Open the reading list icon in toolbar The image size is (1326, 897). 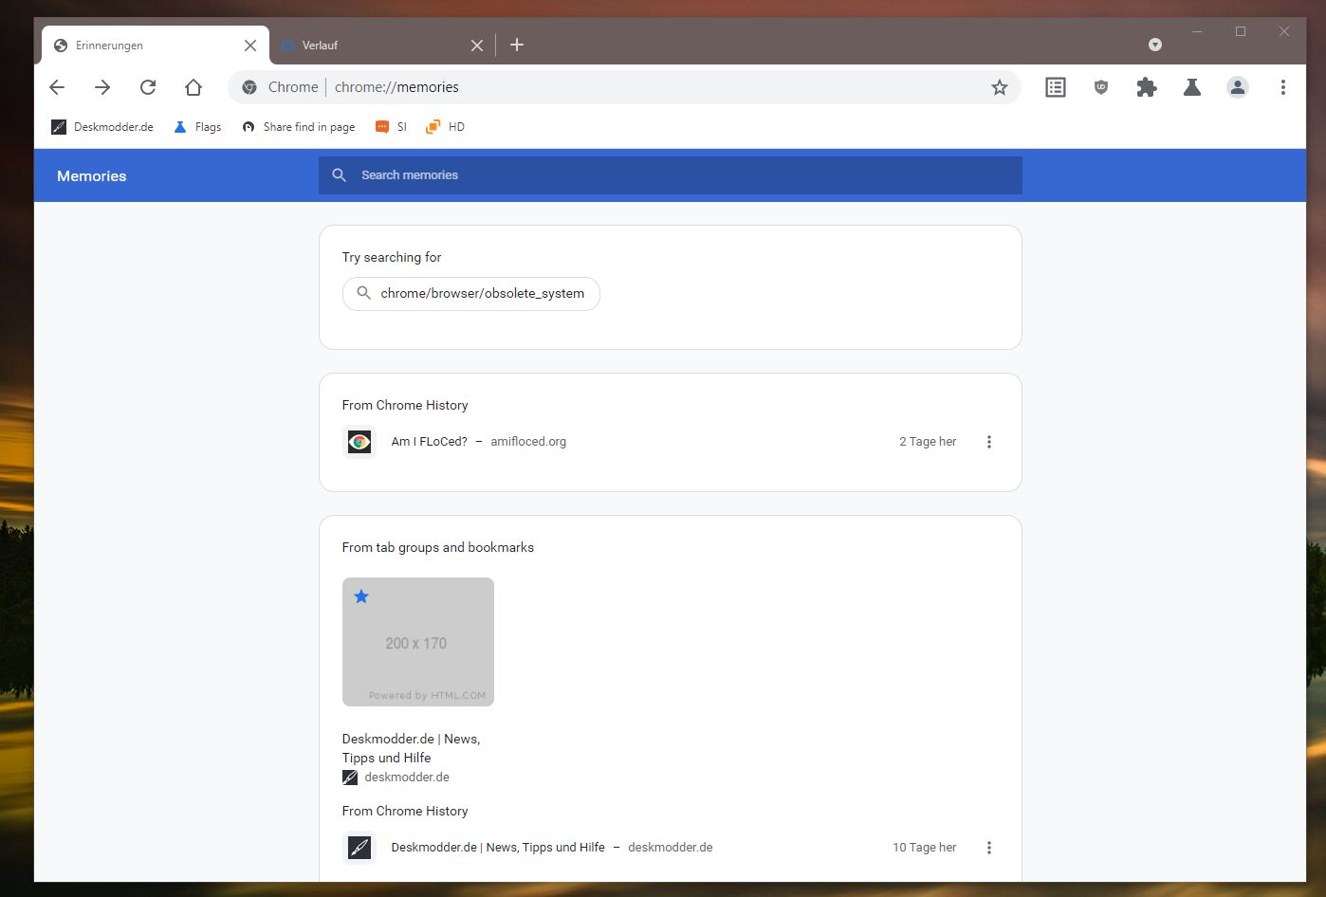click(x=1056, y=87)
